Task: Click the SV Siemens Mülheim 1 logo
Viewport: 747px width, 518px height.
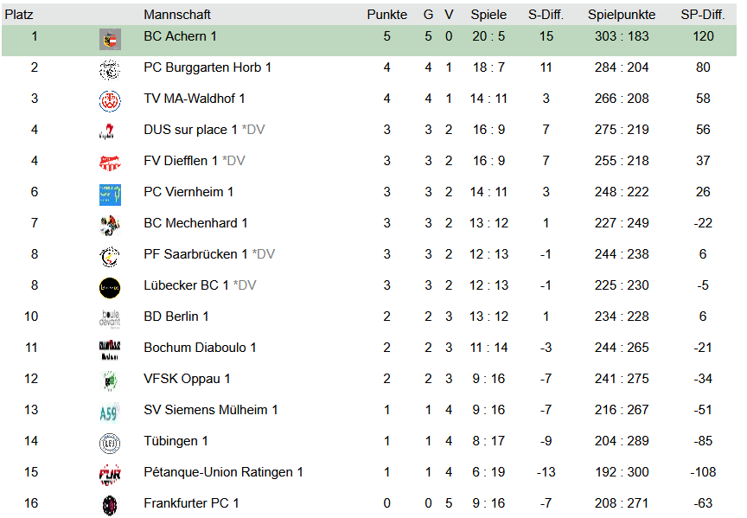Action: click(110, 412)
